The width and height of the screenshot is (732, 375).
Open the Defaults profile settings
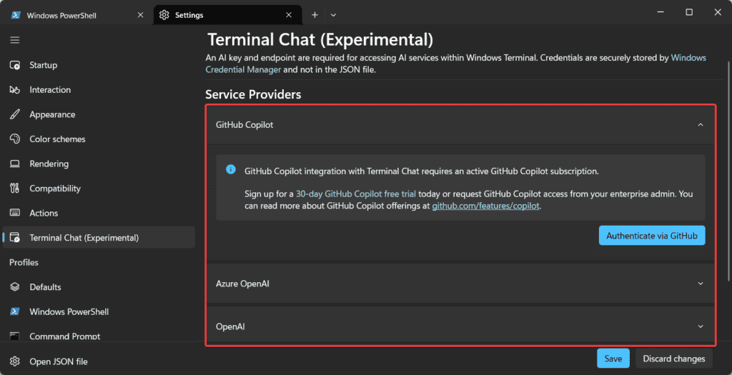click(x=99, y=287)
